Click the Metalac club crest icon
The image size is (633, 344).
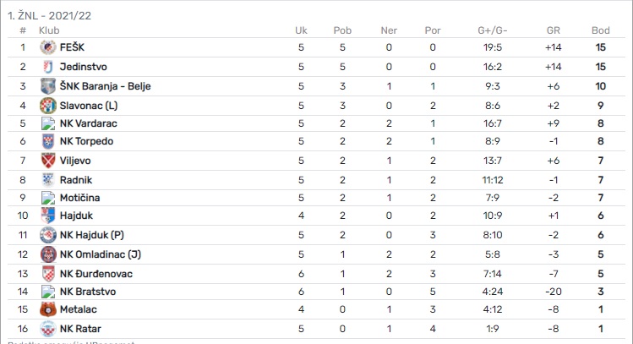47,309
